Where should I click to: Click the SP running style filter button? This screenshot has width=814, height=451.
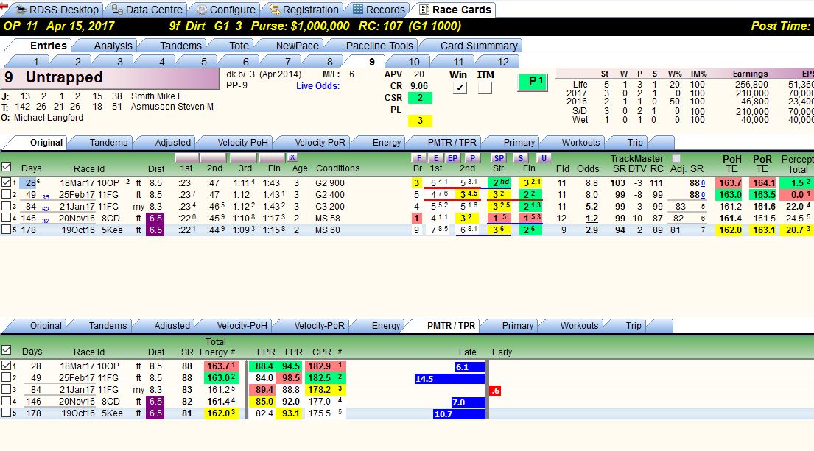[499, 158]
